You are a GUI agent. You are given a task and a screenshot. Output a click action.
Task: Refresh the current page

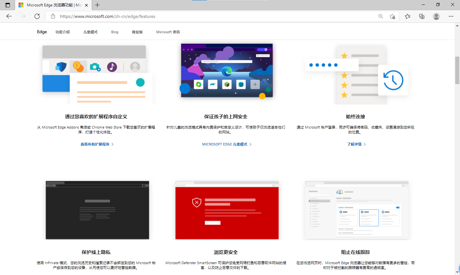click(x=37, y=16)
